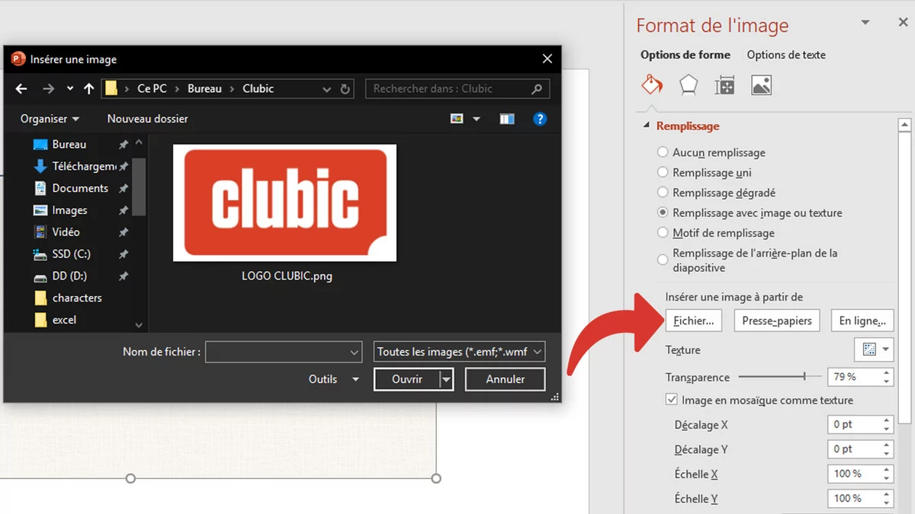Click the Fichier... button
Image resolution: width=915 pixels, height=514 pixels.
[693, 321]
